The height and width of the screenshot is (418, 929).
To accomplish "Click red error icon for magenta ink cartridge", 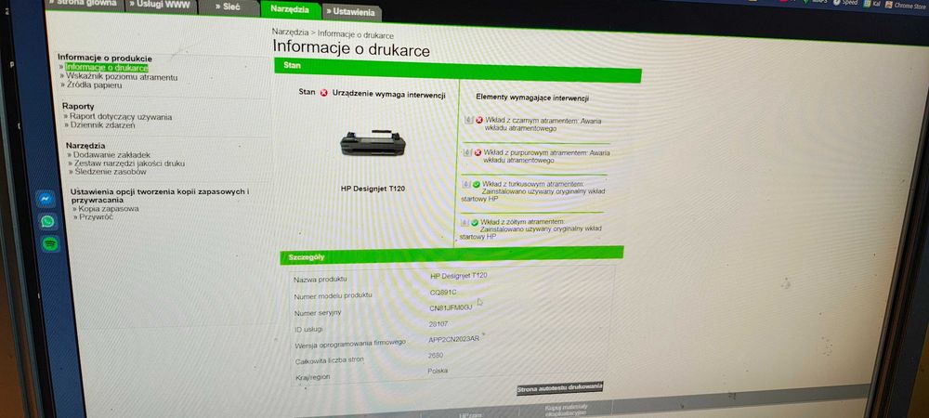I will pos(478,152).
